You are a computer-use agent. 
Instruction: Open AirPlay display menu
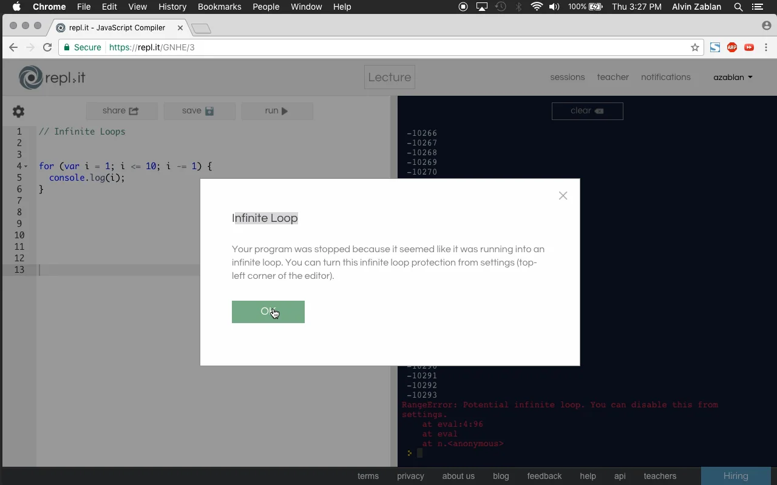[482, 7]
